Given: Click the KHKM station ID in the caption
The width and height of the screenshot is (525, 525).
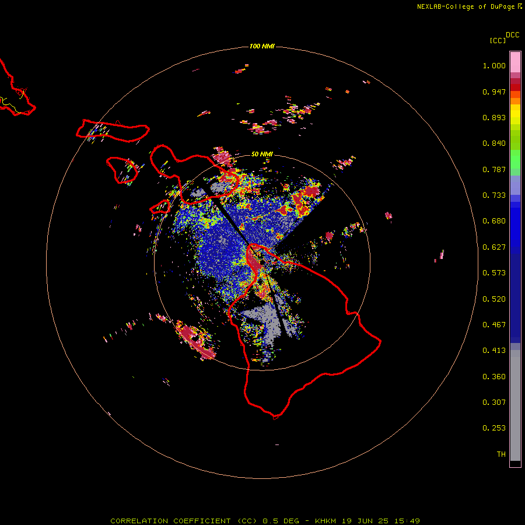Looking at the screenshot, I should click(x=325, y=521).
